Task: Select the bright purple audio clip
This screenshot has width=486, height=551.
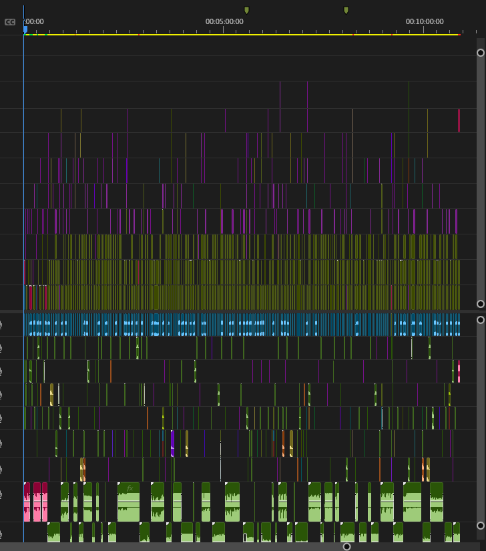Action: pyautogui.click(x=172, y=443)
